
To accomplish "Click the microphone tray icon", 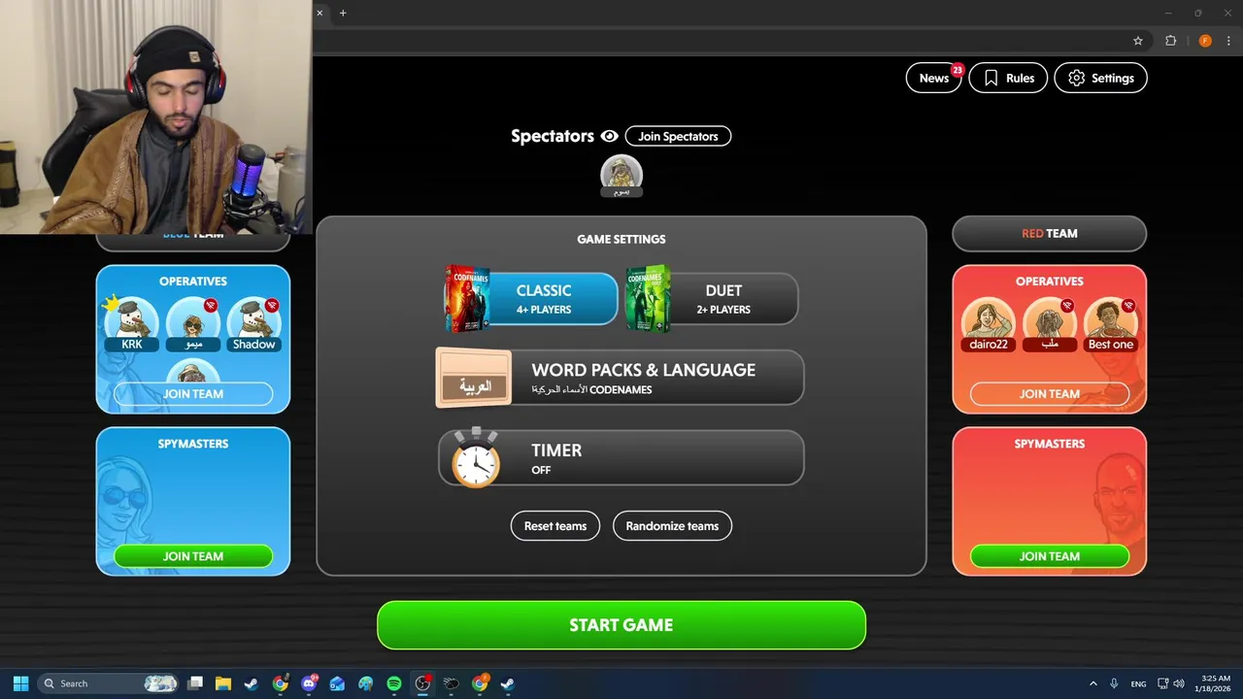I will 1114,683.
